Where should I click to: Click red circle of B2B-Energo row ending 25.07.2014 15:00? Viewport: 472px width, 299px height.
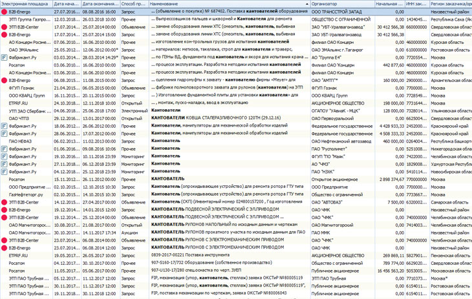click(4, 35)
